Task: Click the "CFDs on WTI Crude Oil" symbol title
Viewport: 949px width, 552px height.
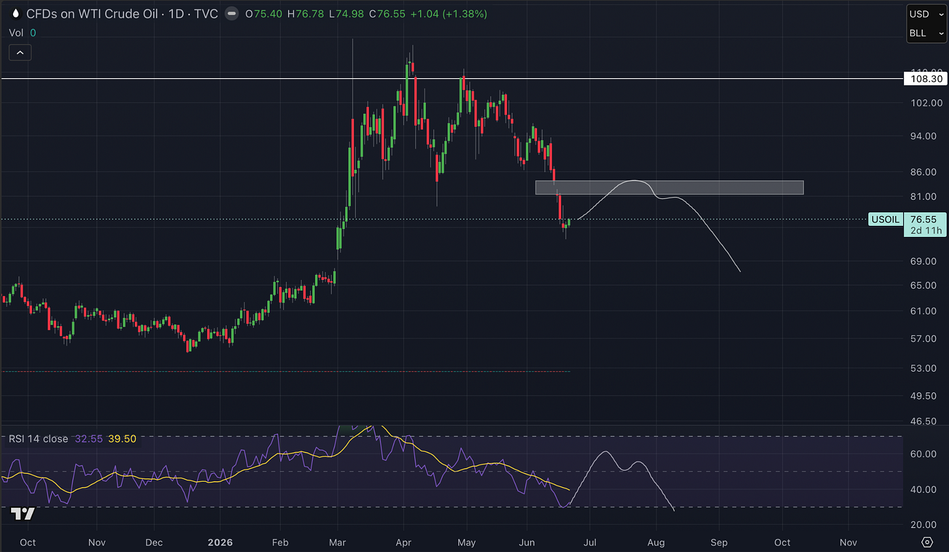Action: pos(92,14)
